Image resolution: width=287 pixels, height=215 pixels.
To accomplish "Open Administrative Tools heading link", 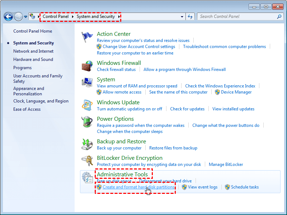I will [x=122, y=175].
